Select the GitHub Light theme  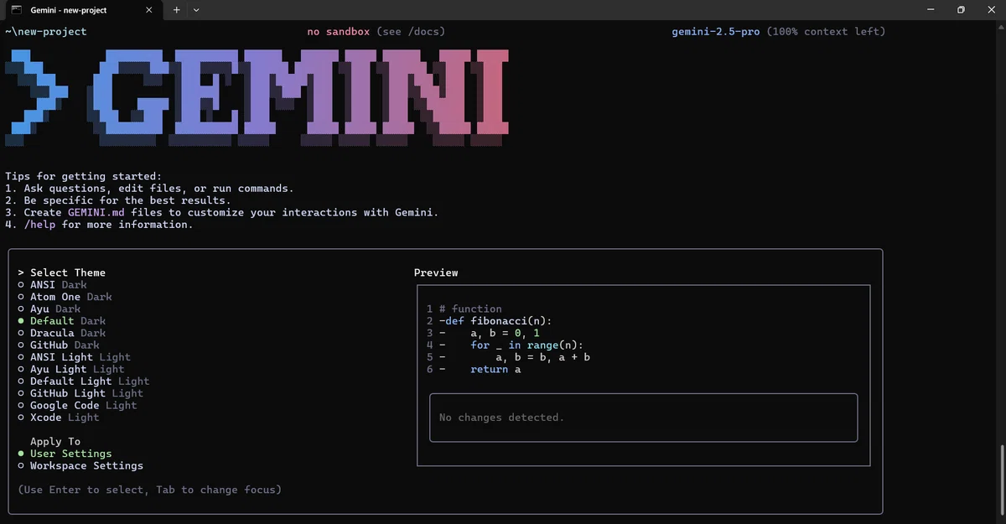(x=80, y=393)
